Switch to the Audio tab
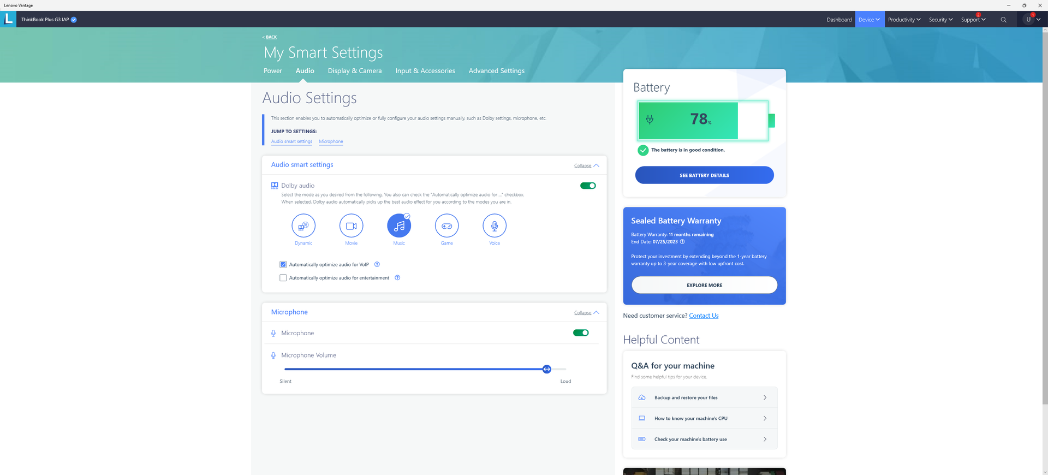The width and height of the screenshot is (1048, 475). (x=305, y=71)
